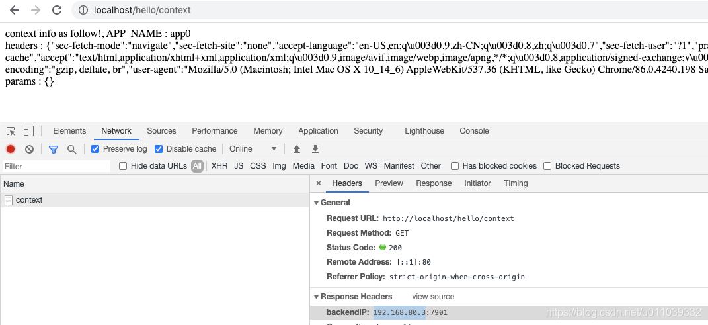708x325 pixels.
Task: Clear the network log
Action: tap(29, 149)
